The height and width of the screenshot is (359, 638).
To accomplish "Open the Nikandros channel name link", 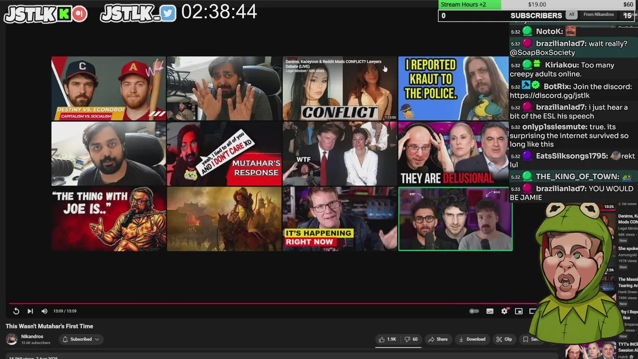I will 32,337.
